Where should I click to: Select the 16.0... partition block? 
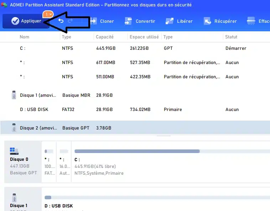(64, 162)
